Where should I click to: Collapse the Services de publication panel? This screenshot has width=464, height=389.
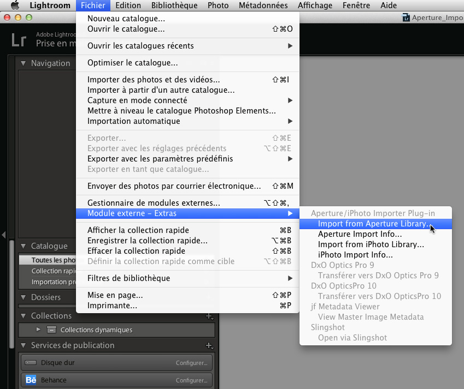pyautogui.click(x=23, y=345)
